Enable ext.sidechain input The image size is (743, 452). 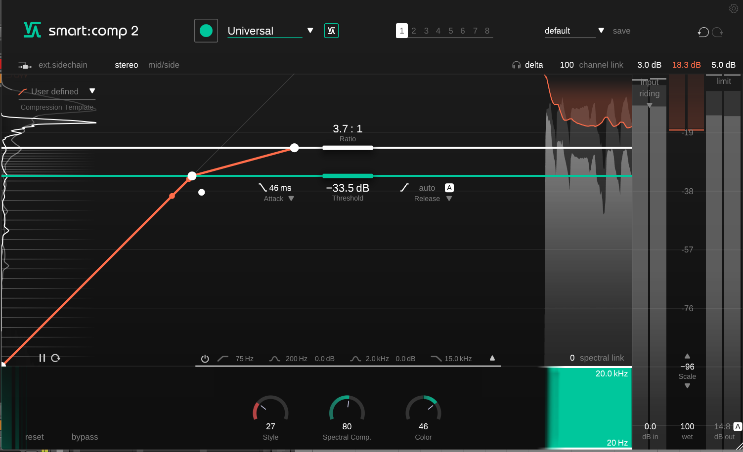[x=63, y=65]
